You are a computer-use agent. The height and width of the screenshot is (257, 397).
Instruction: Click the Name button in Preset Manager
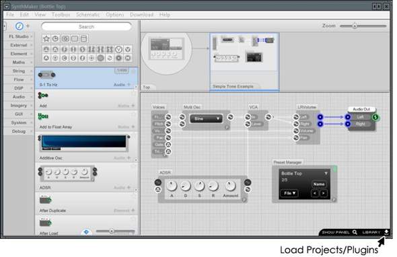(319, 184)
